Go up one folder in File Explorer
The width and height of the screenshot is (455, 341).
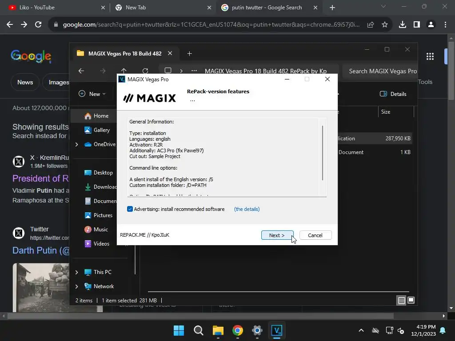coord(124,71)
